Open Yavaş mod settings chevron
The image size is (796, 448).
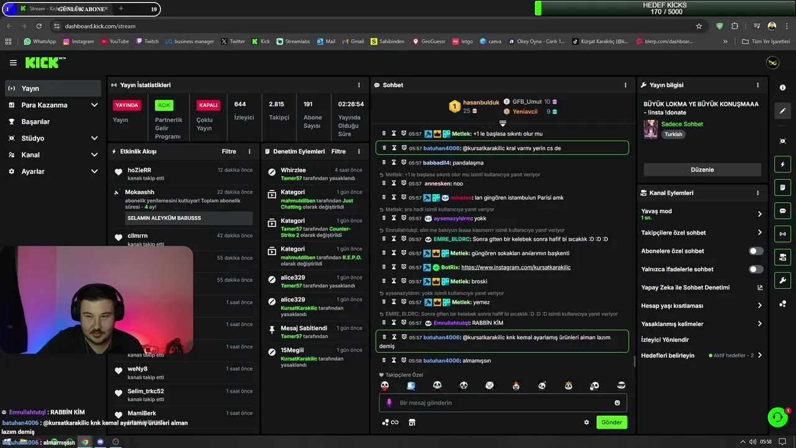point(759,214)
